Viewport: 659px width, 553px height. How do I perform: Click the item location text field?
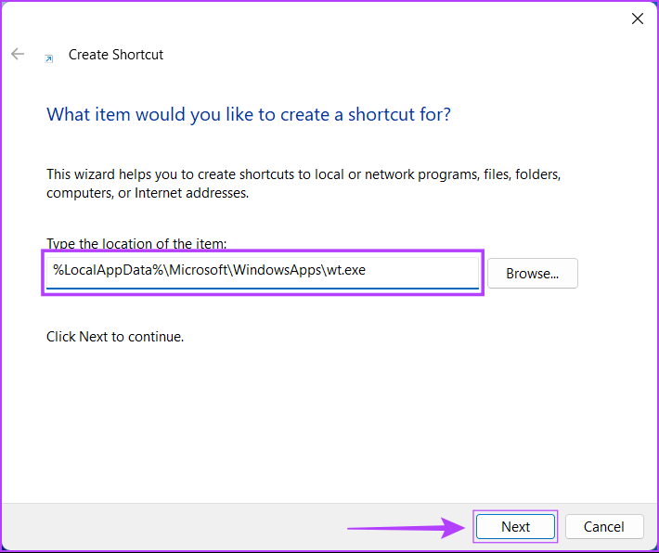[263, 273]
